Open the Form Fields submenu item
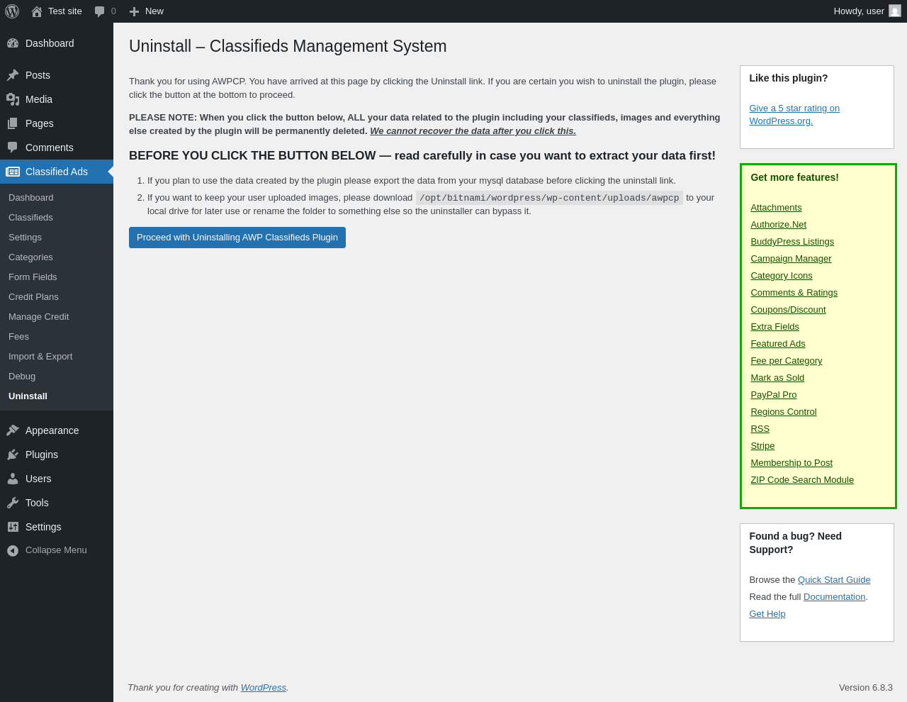The image size is (907, 702). pos(57,277)
